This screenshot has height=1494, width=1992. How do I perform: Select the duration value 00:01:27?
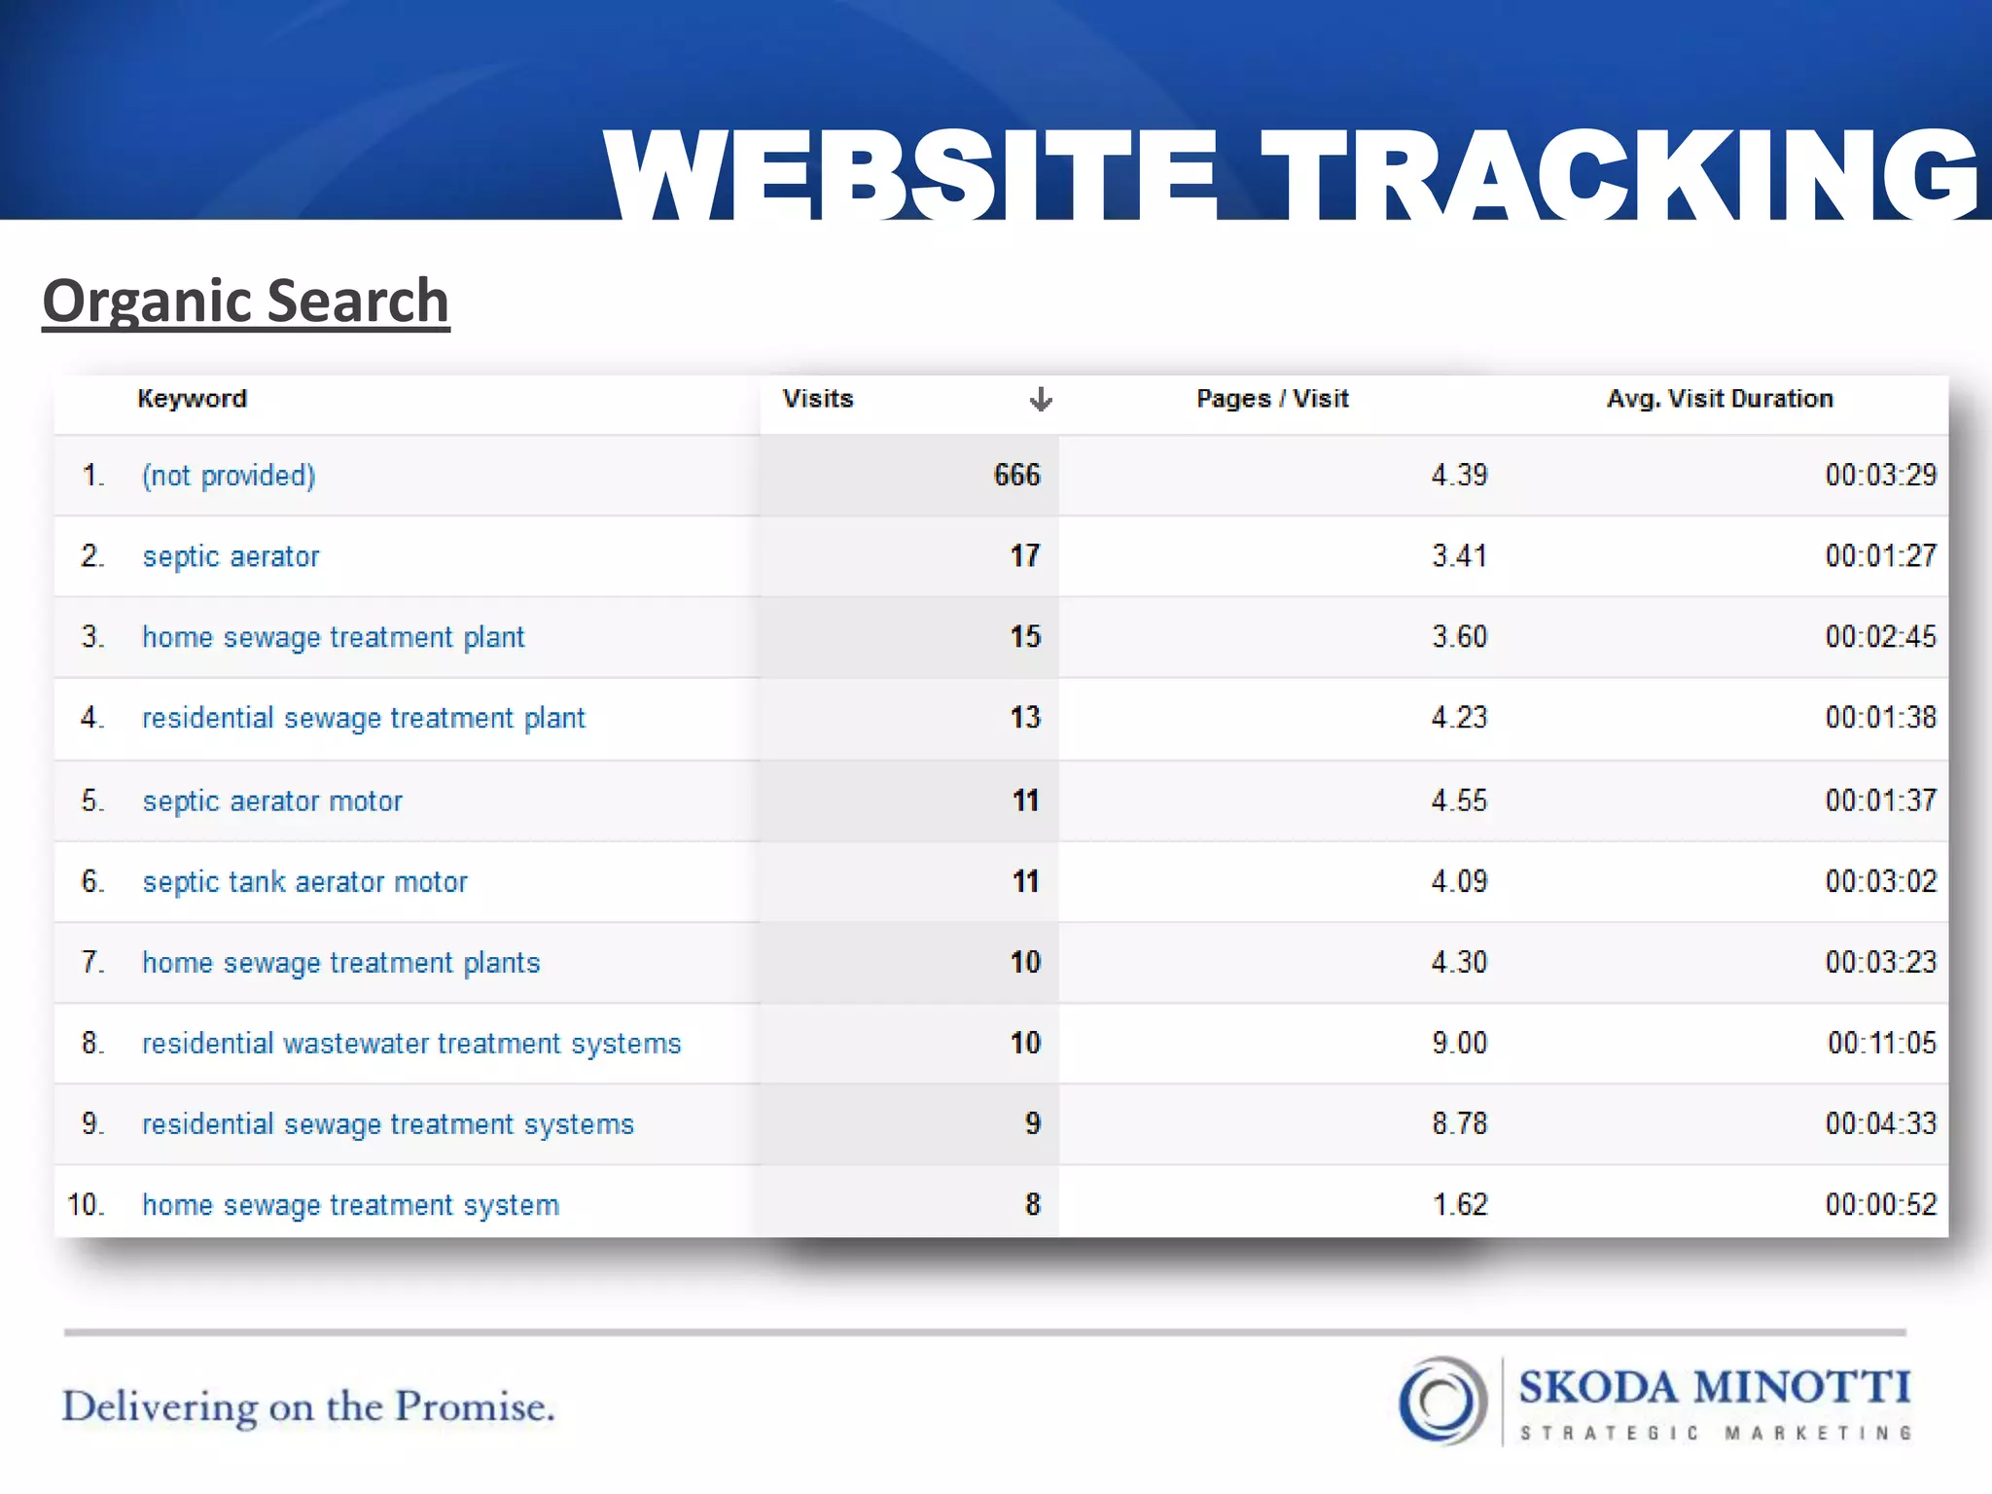(x=1881, y=556)
